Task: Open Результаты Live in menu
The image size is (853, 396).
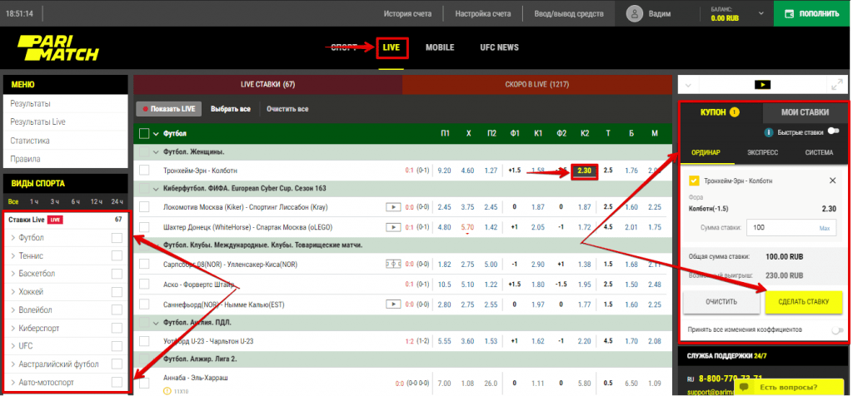Action: (38, 122)
